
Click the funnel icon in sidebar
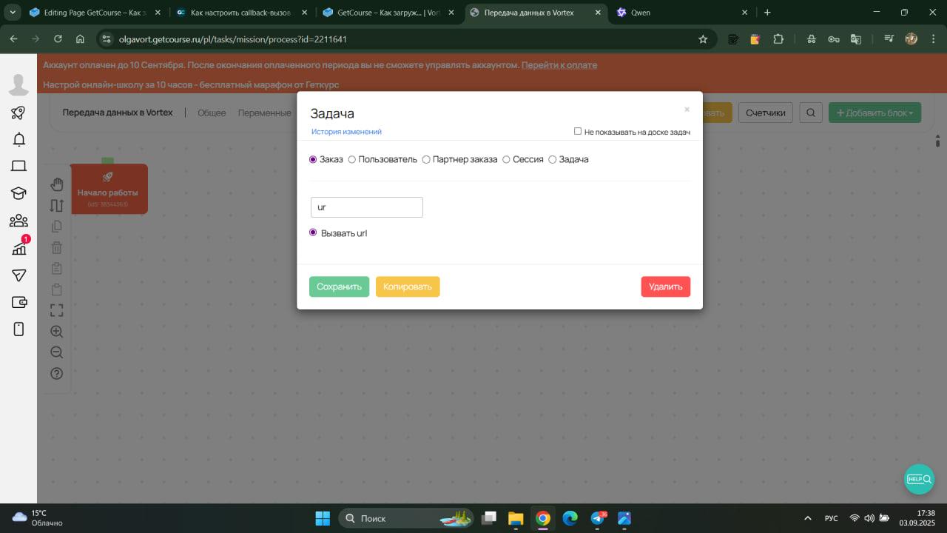(x=18, y=275)
